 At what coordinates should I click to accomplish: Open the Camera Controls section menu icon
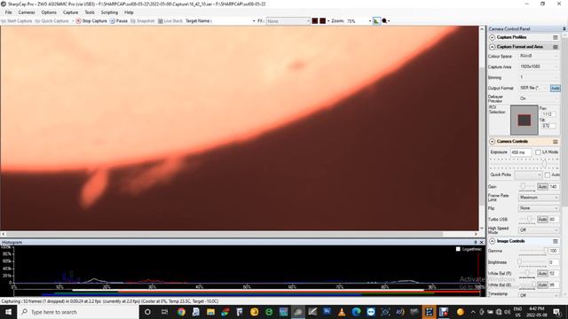(556, 142)
